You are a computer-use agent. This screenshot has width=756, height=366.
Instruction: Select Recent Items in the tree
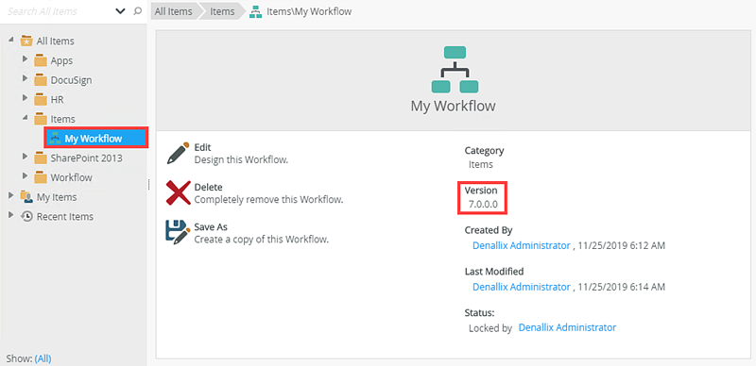[x=65, y=217]
